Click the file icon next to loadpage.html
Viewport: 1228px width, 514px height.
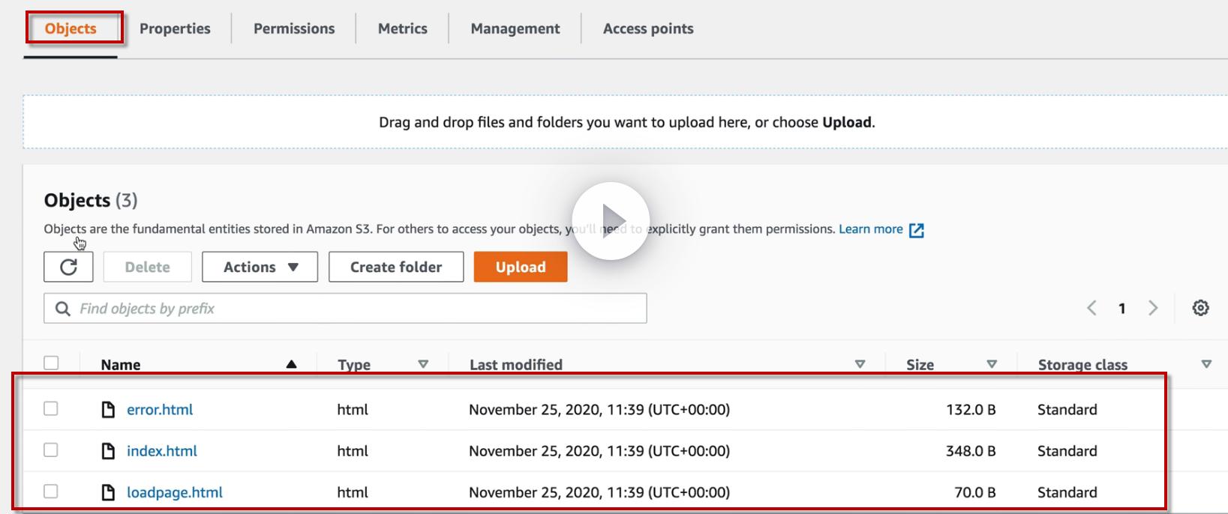point(108,492)
